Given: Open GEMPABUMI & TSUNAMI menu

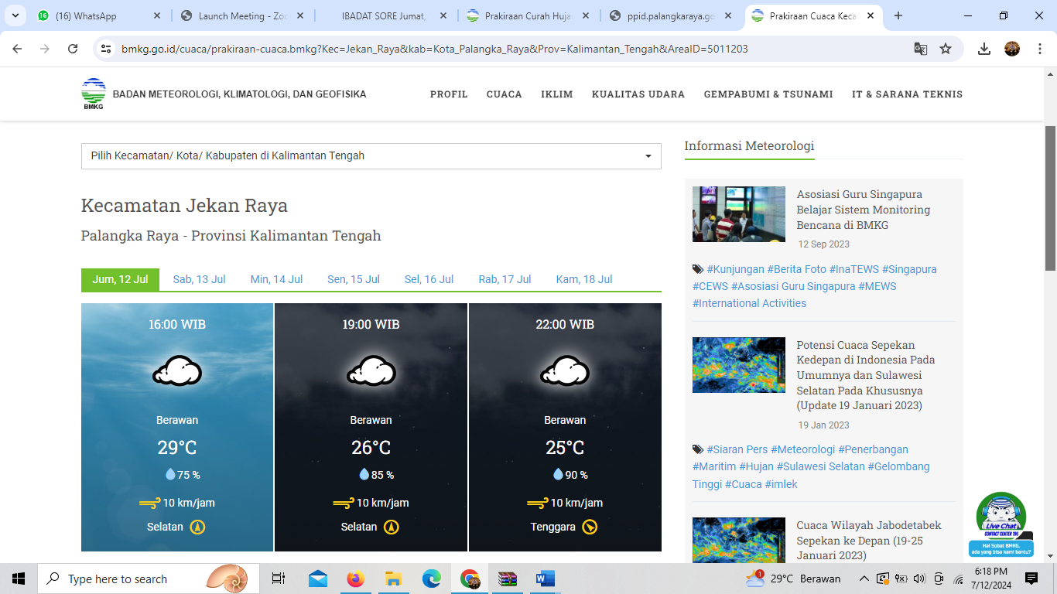Looking at the screenshot, I should coord(768,94).
